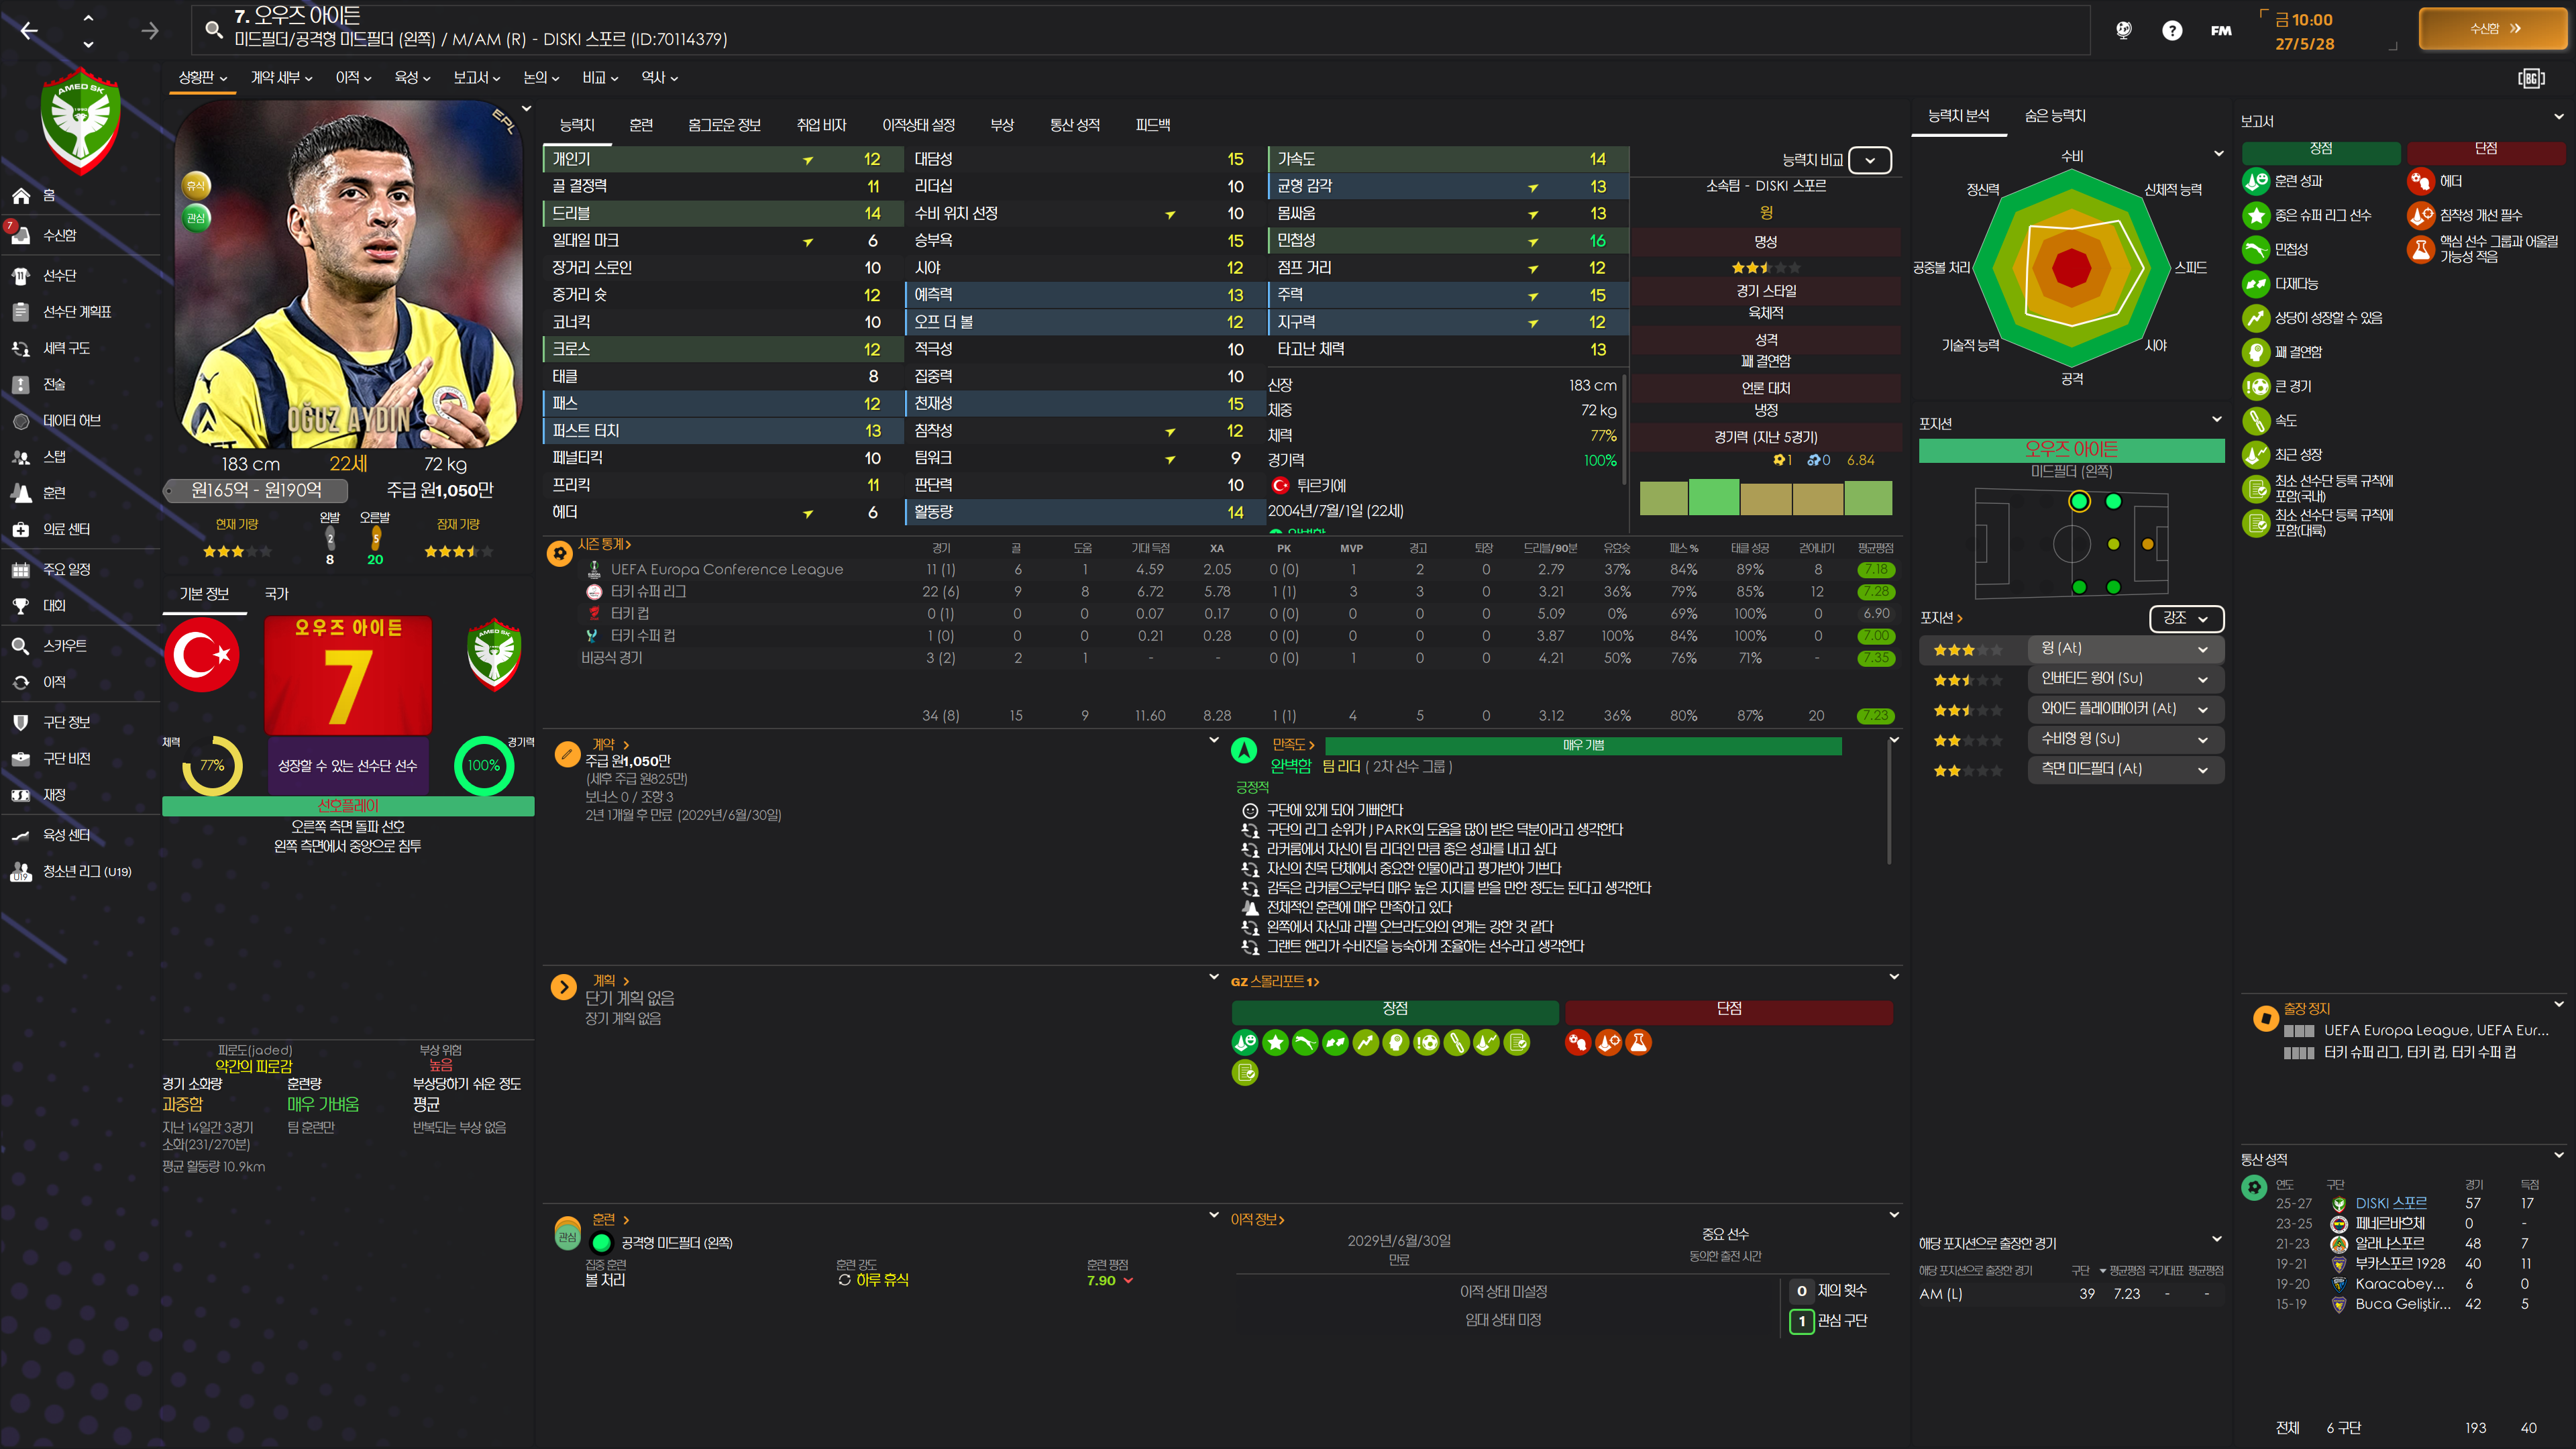The width and height of the screenshot is (2576, 1449).
Task: Open 스카우트 scouting in sidebar
Action: (x=64, y=646)
